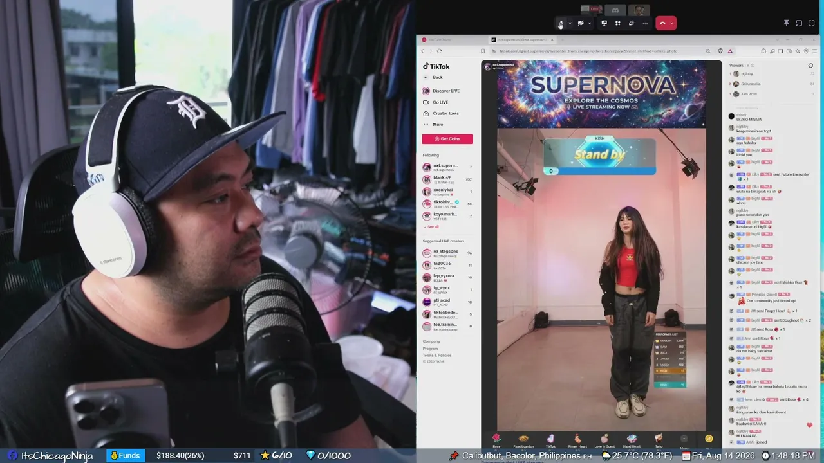Open the blank.s9 followed account
The image size is (824, 463).
[447, 179]
